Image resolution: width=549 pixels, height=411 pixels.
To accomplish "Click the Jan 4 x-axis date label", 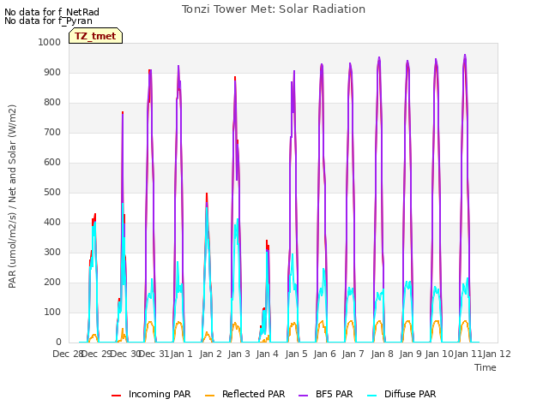I will pos(268,354).
